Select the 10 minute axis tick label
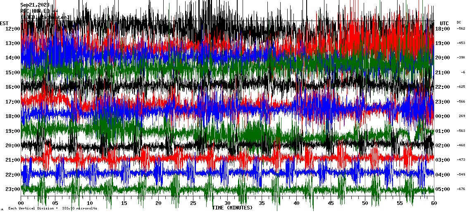Image resolution: width=467 pixels, height=214 pixels. [x=90, y=203]
